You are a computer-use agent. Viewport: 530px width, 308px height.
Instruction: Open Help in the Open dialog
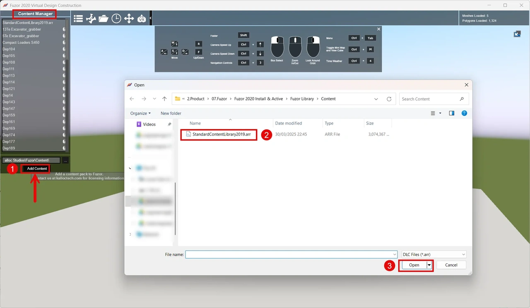464,113
